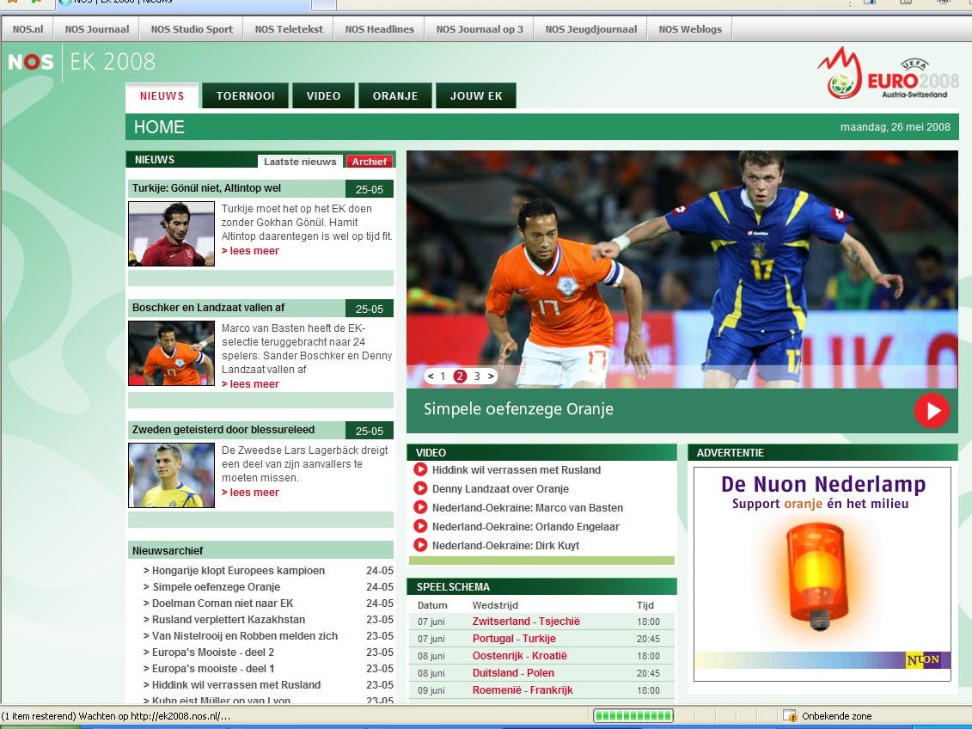Go to previous slide in photo carousel
The height and width of the screenshot is (729, 972).
431,377
